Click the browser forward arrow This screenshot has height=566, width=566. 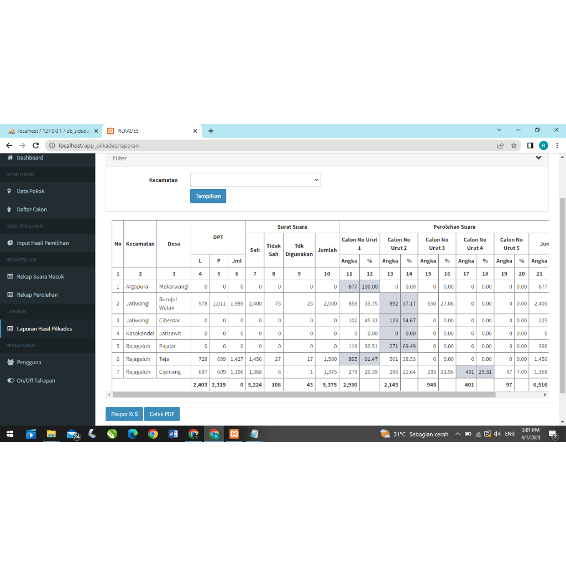pos(22,145)
